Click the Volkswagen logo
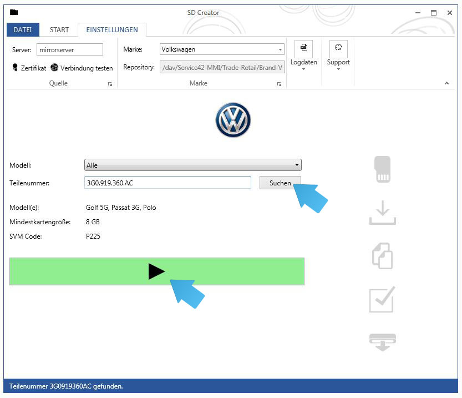The height and width of the screenshot is (398, 462). (x=233, y=120)
